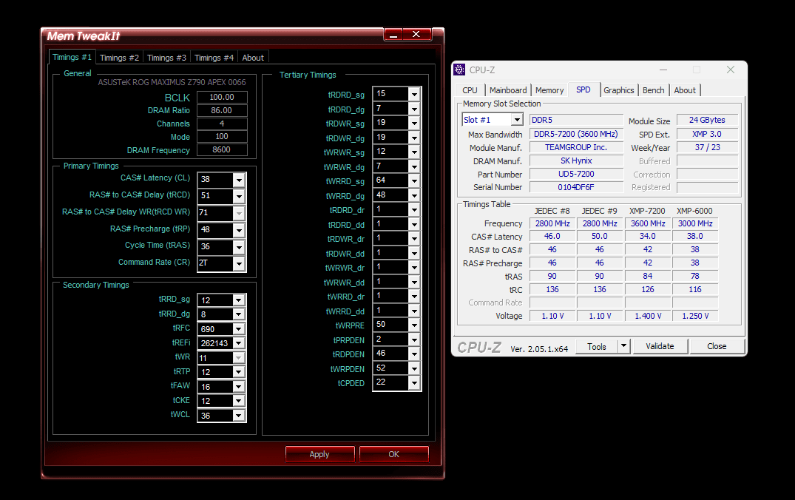The height and width of the screenshot is (500, 795).
Task: Switch to Timings #2 tab in Mem TweakIt
Action: pos(119,58)
